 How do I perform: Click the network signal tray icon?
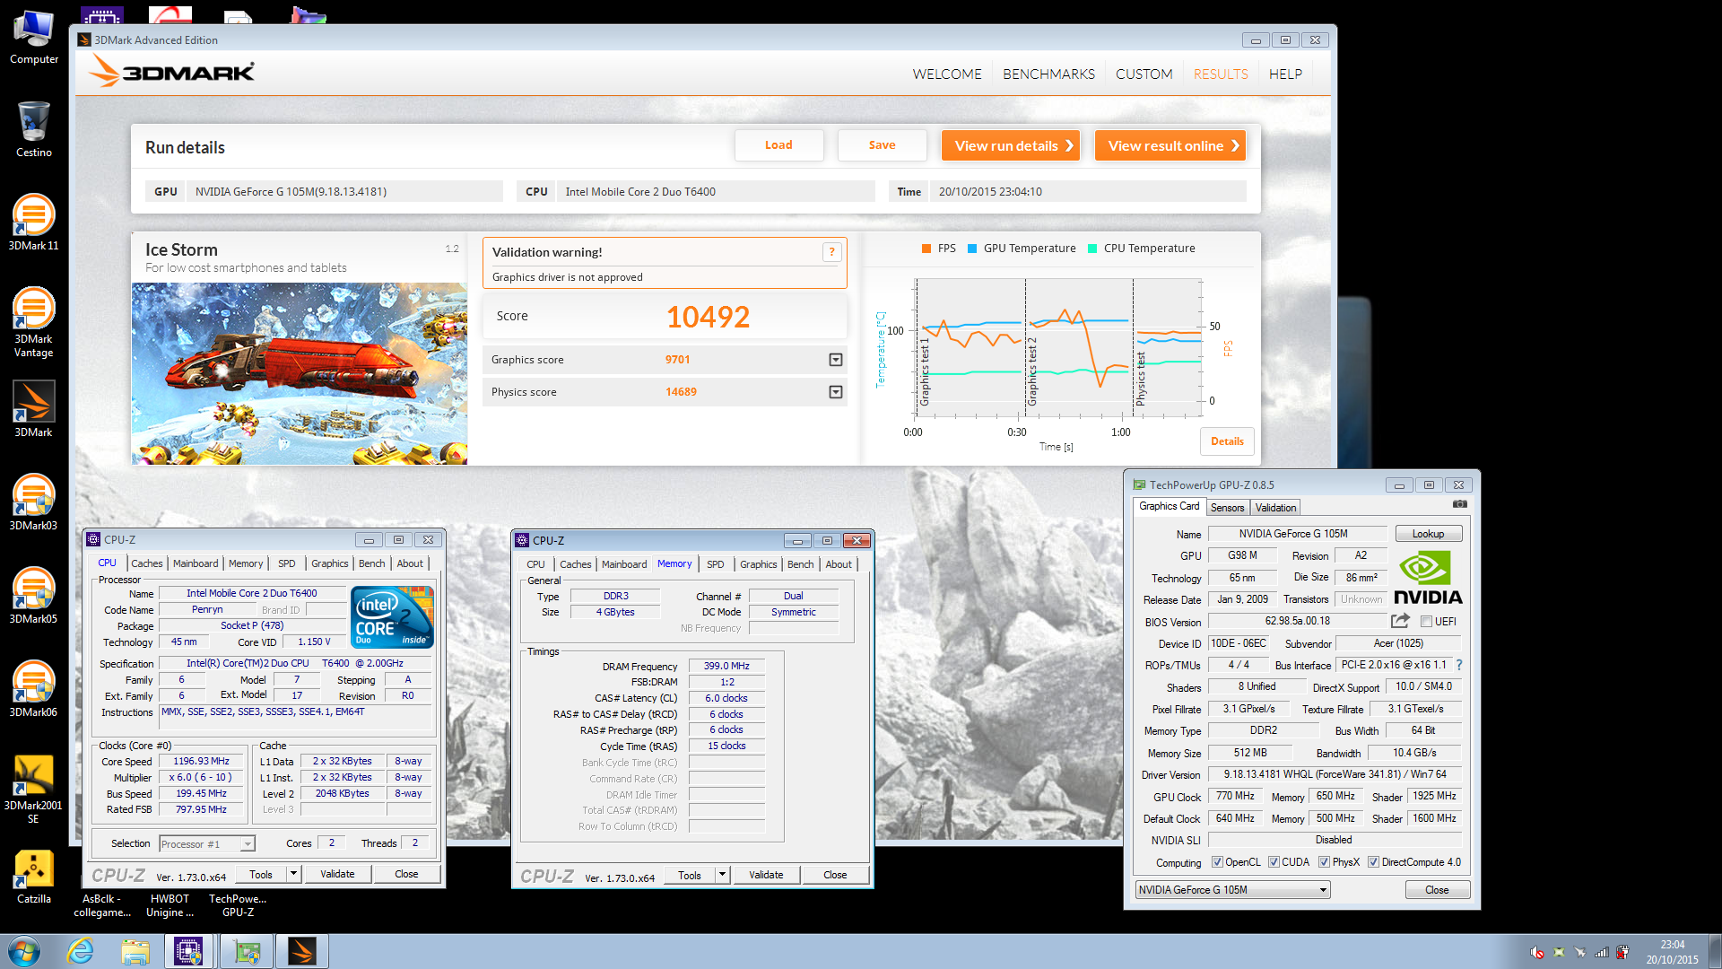tap(1602, 952)
